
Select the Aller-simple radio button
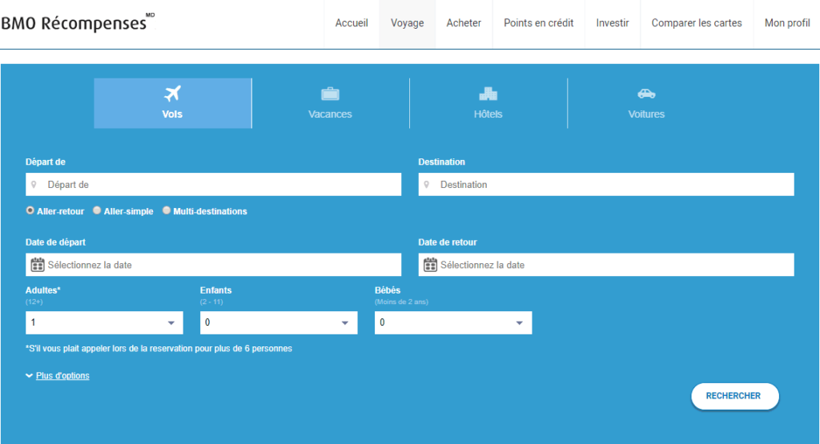pyautogui.click(x=97, y=211)
